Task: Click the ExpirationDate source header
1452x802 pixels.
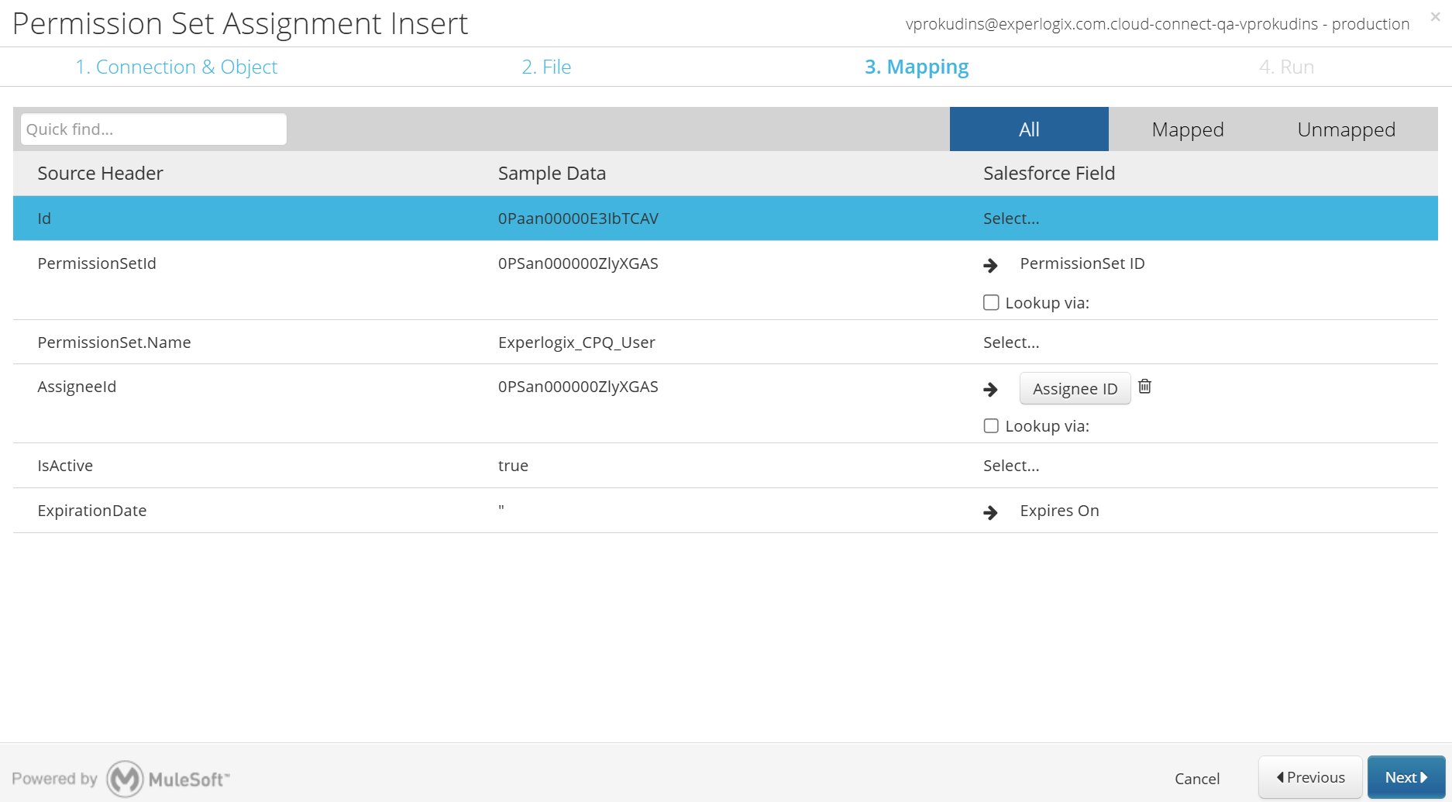Action: 92,511
